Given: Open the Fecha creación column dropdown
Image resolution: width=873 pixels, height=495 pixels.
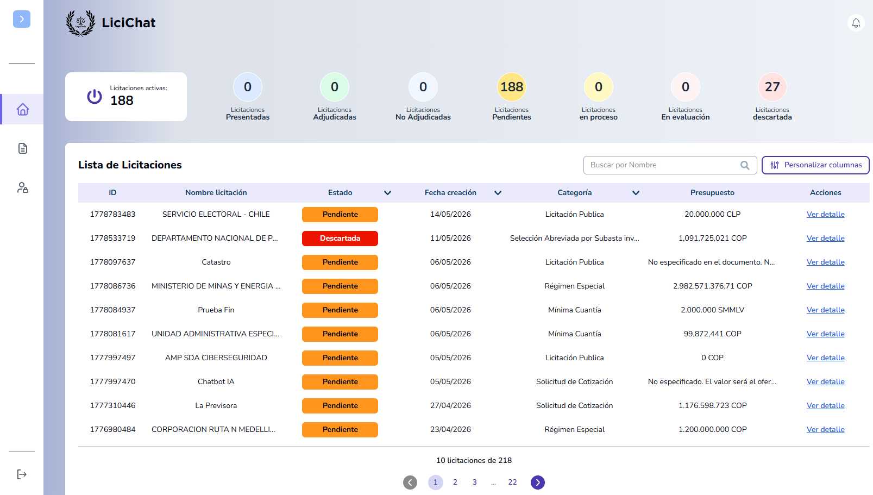Looking at the screenshot, I should pyautogui.click(x=498, y=193).
